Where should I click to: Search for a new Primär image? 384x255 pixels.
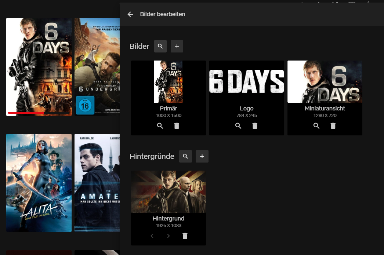click(160, 126)
